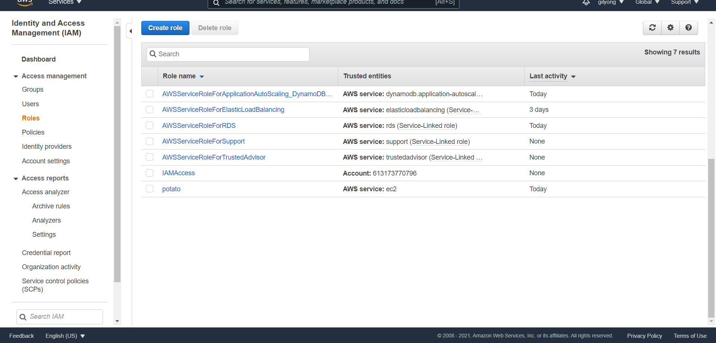Open Archive rules page
Image resolution: width=716 pixels, height=343 pixels.
tap(51, 206)
